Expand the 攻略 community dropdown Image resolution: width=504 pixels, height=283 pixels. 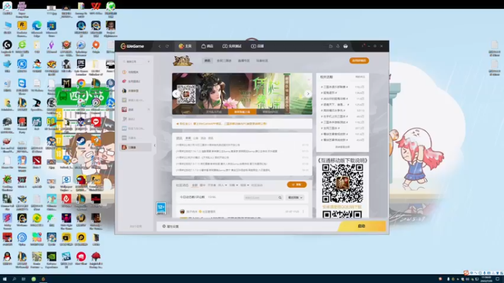point(234,185)
